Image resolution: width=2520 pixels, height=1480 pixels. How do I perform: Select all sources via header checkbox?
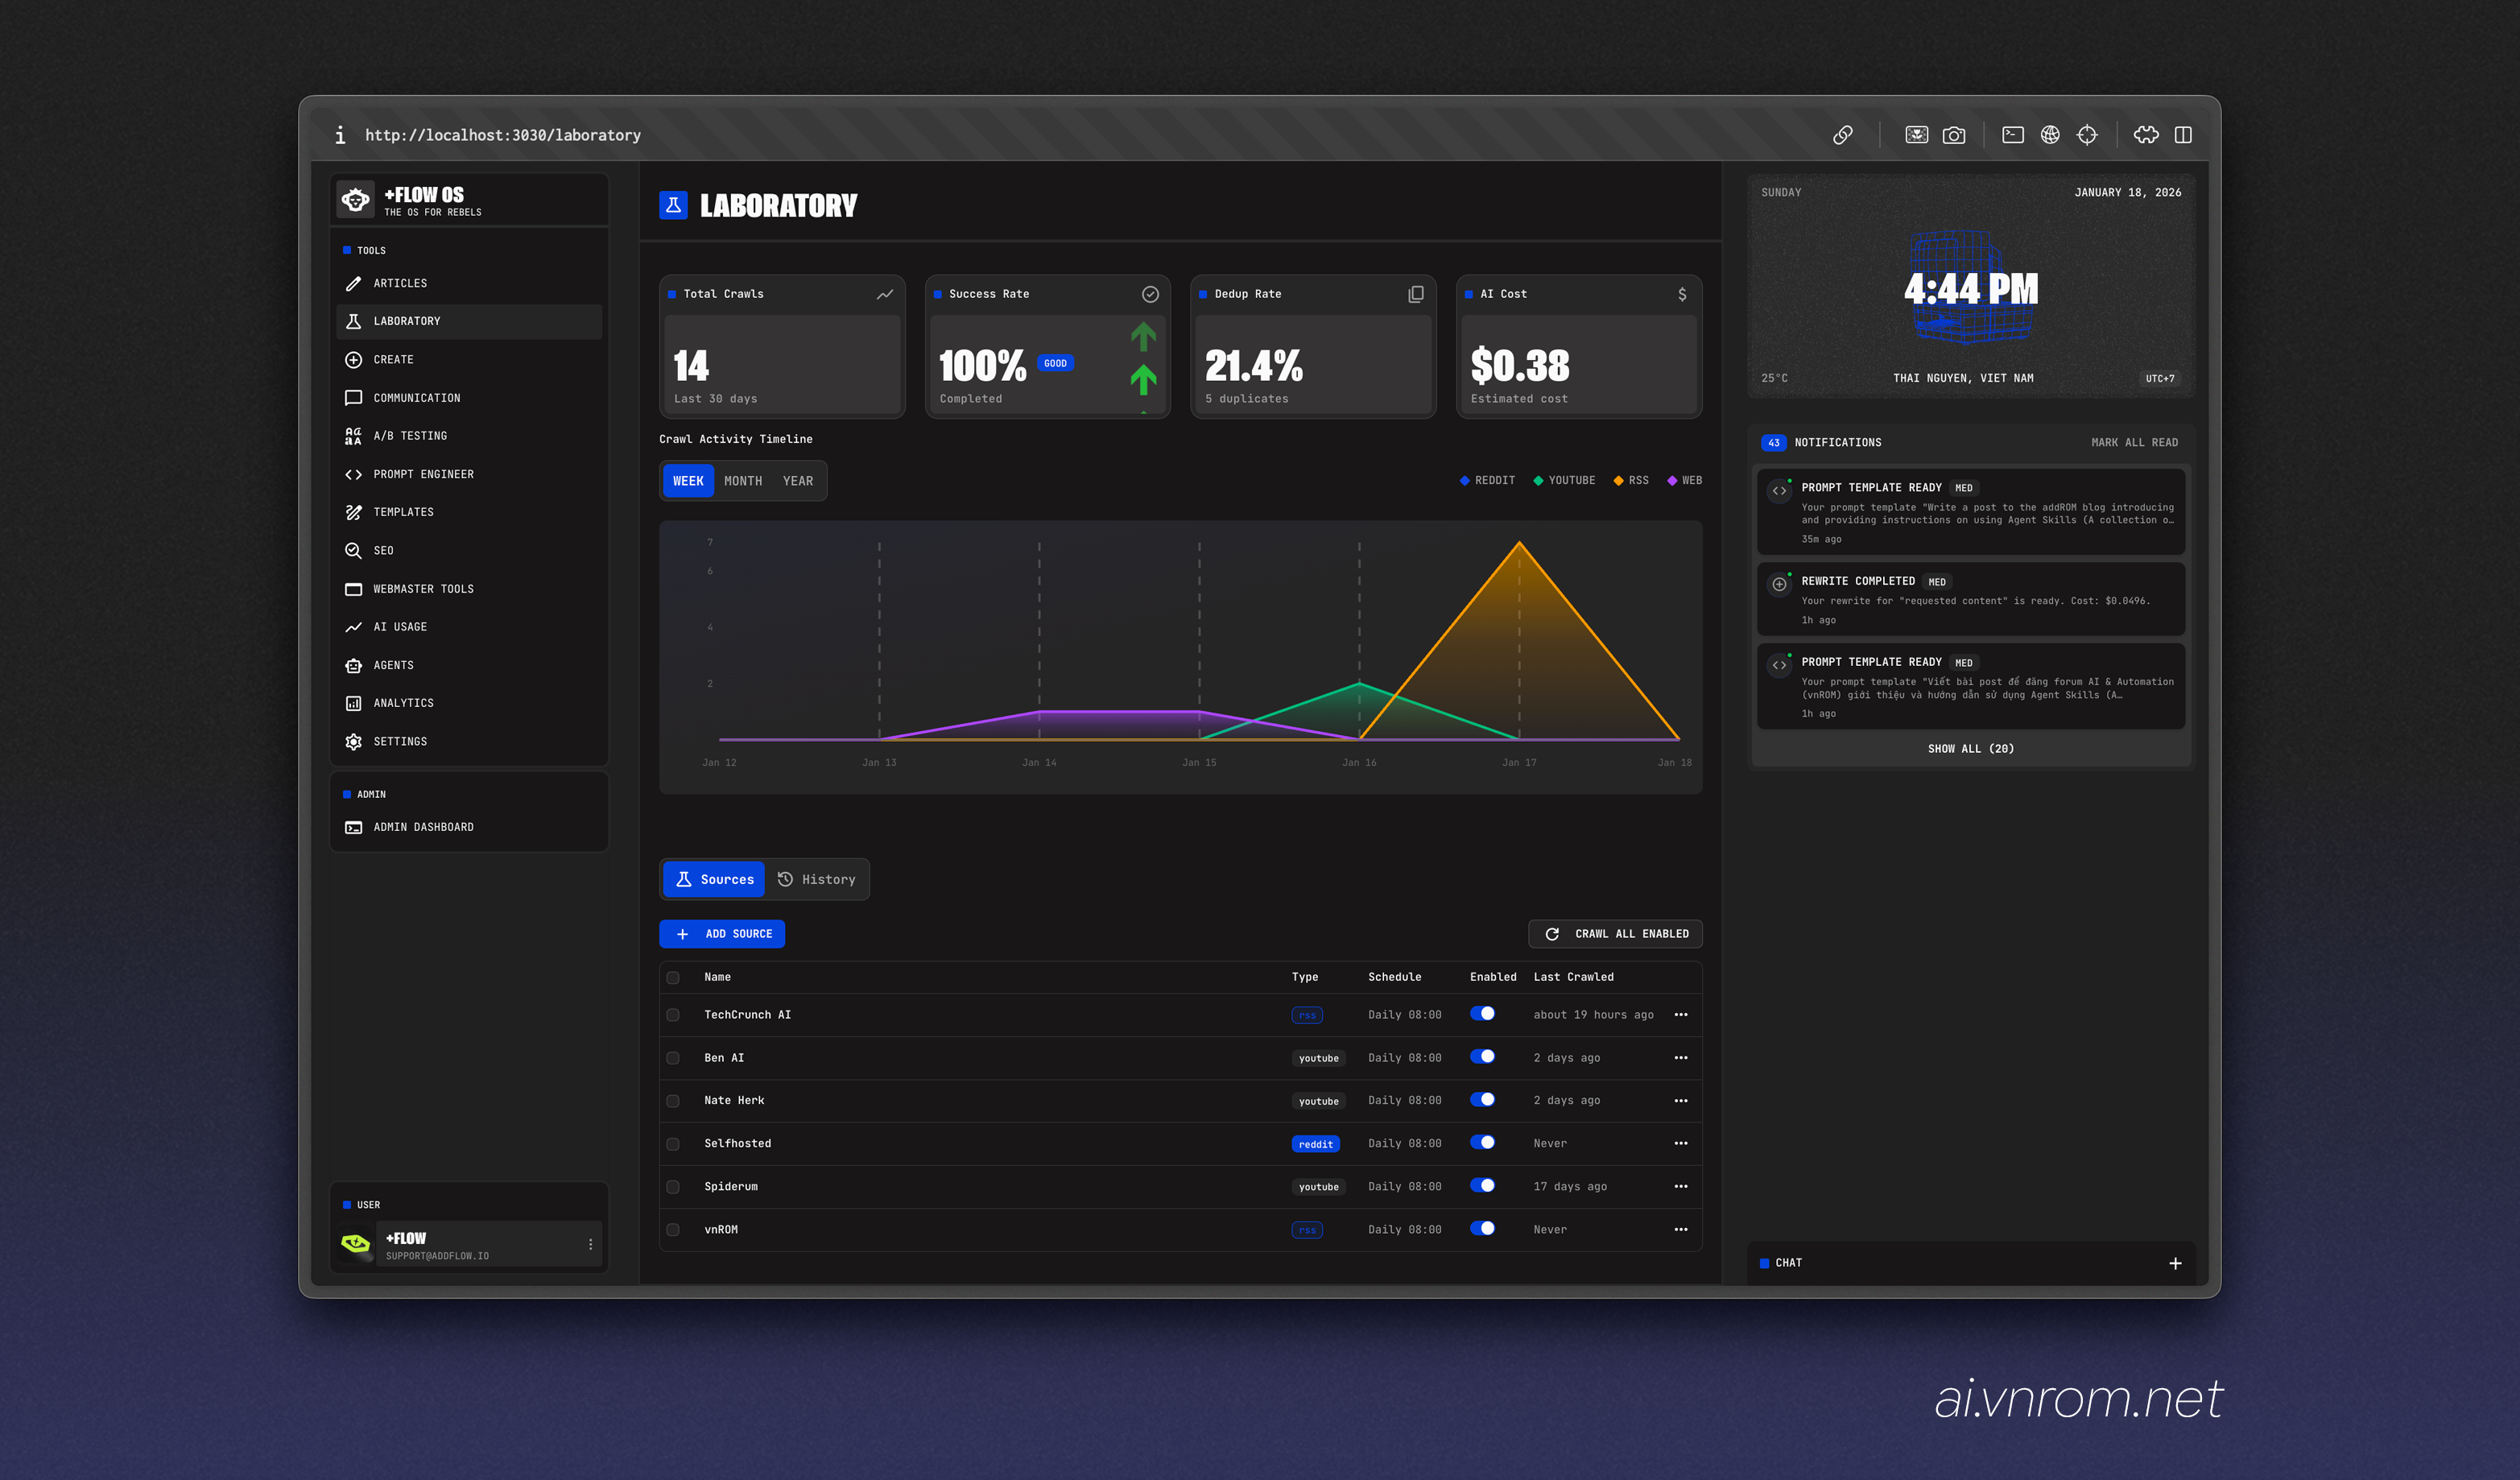(x=673, y=978)
